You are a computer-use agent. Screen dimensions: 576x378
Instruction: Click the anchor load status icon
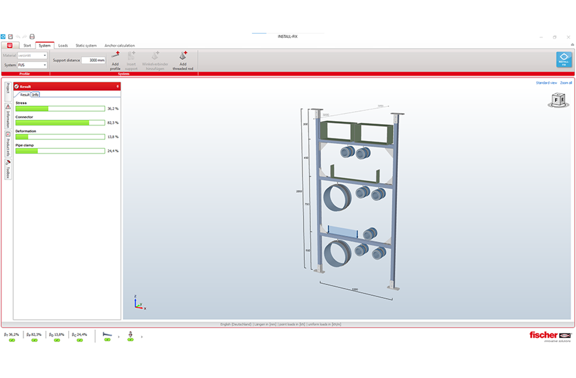tap(130, 334)
